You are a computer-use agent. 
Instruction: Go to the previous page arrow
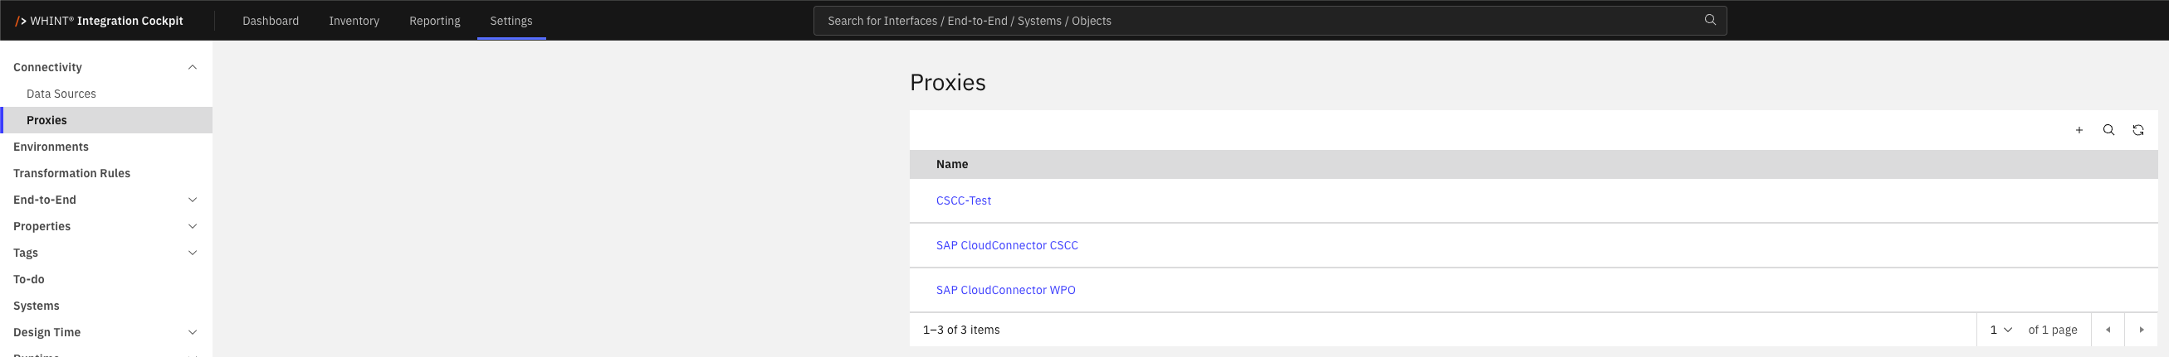pos(2108,330)
